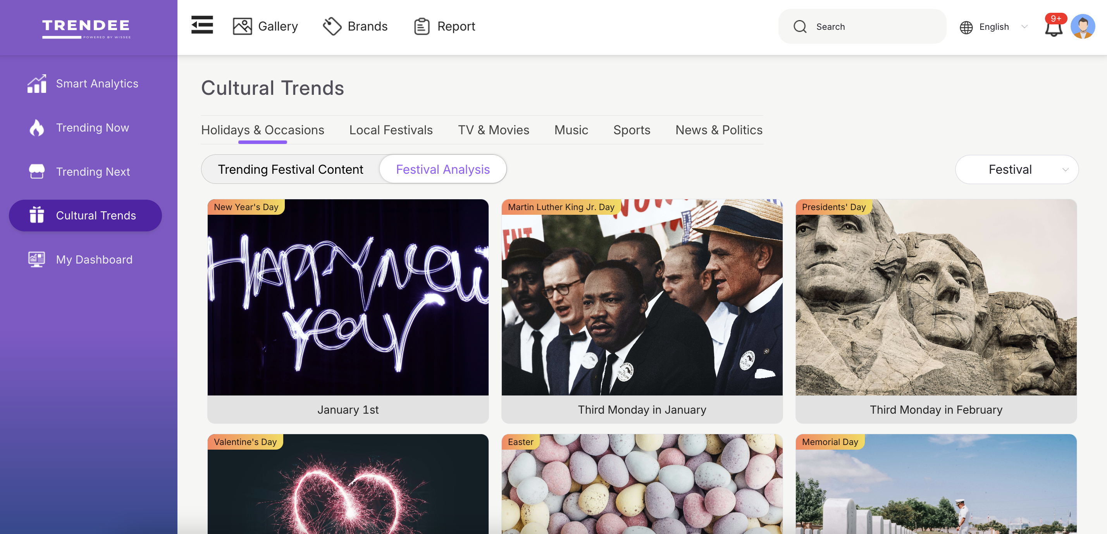
Task: Open Cultural Trends sidebar item
Action: tap(86, 216)
